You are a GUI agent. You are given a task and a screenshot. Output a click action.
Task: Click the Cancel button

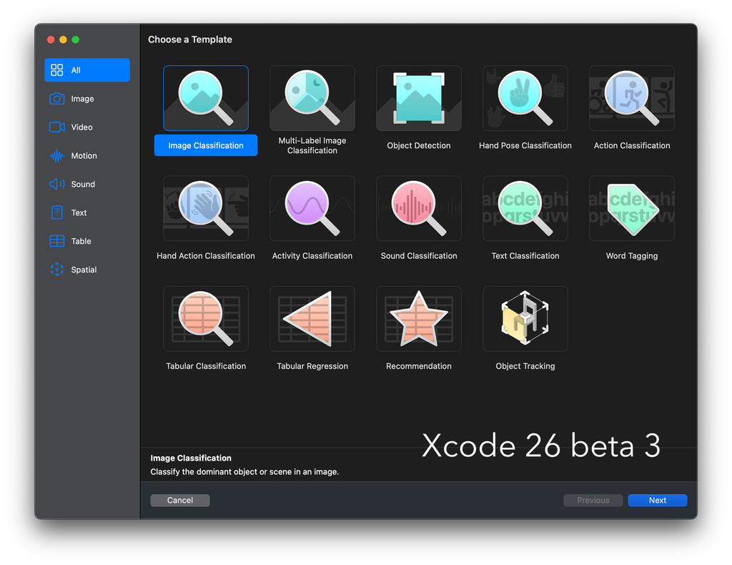[x=180, y=500]
